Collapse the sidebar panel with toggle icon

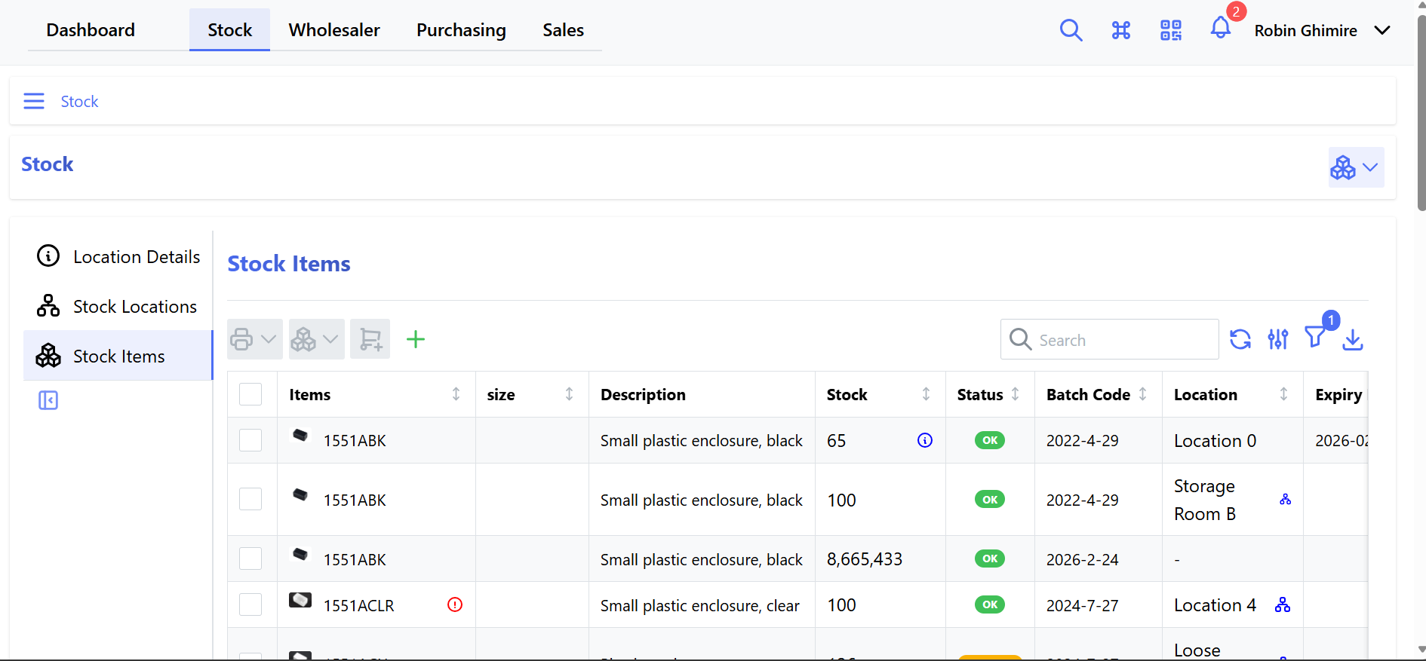[48, 400]
